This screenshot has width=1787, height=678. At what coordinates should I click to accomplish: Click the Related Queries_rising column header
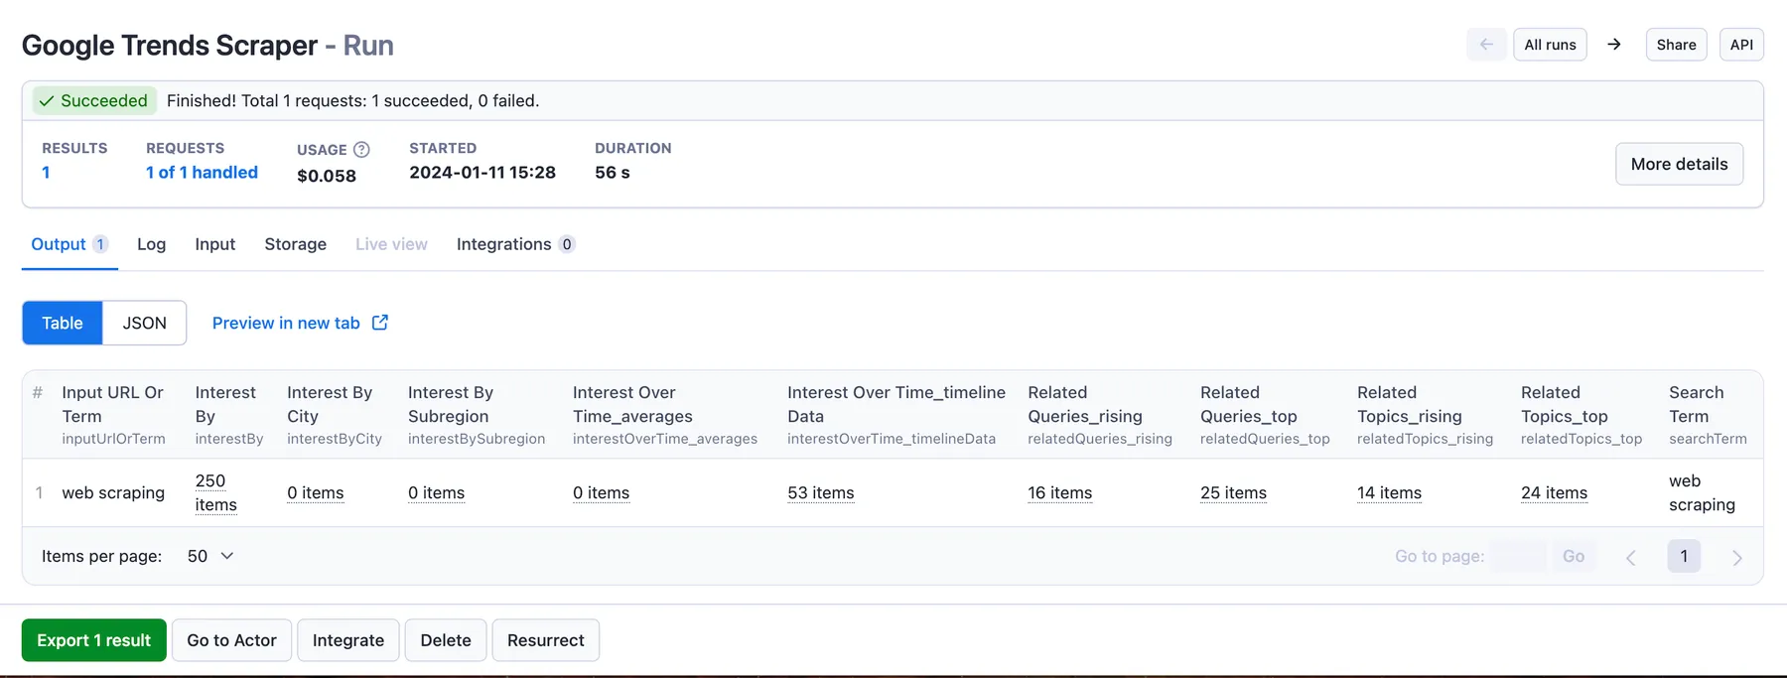point(1100,415)
